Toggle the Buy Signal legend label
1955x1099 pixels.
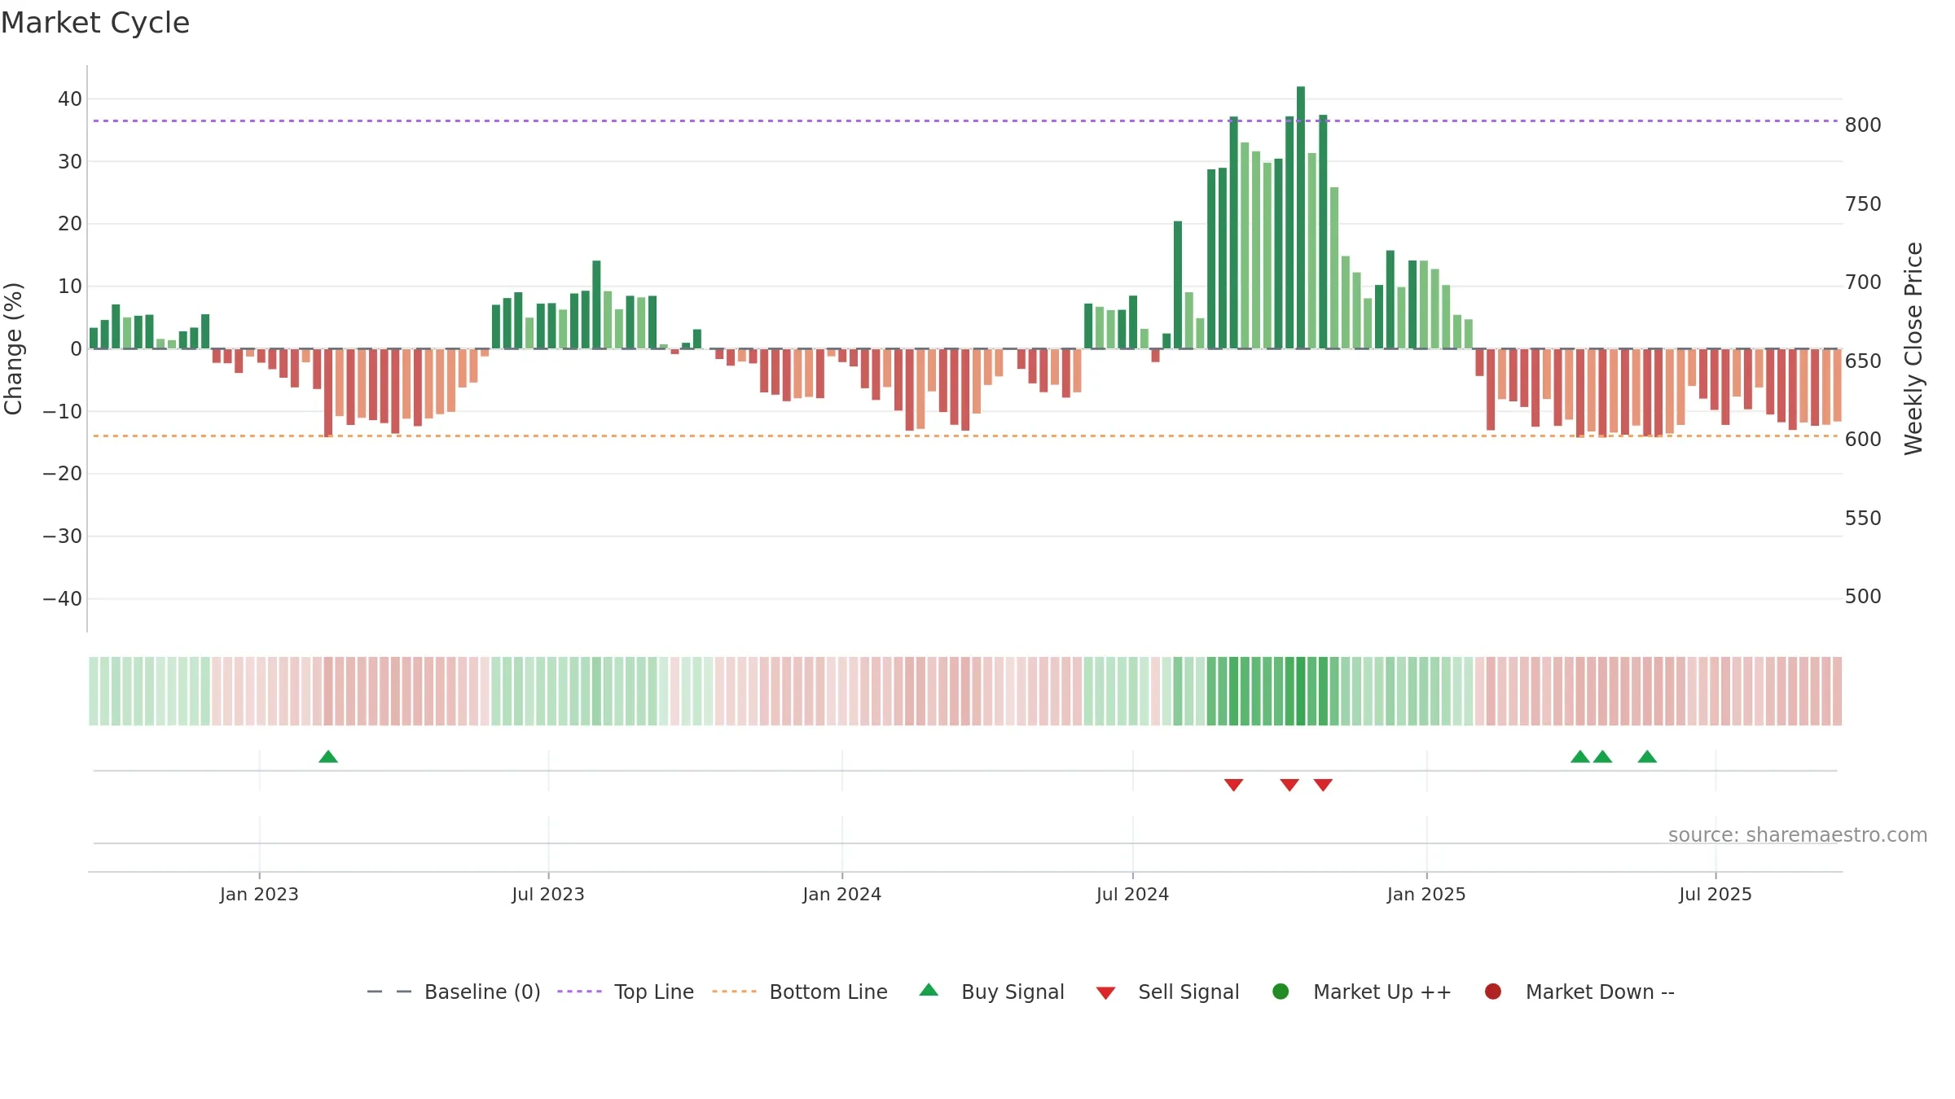pyautogui.click(x=1013, y=992)
